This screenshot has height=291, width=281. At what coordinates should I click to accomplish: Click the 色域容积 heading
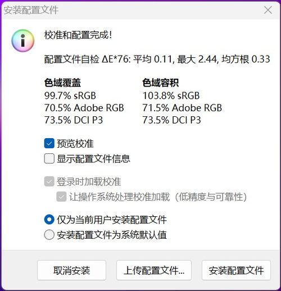coord(161,83)
